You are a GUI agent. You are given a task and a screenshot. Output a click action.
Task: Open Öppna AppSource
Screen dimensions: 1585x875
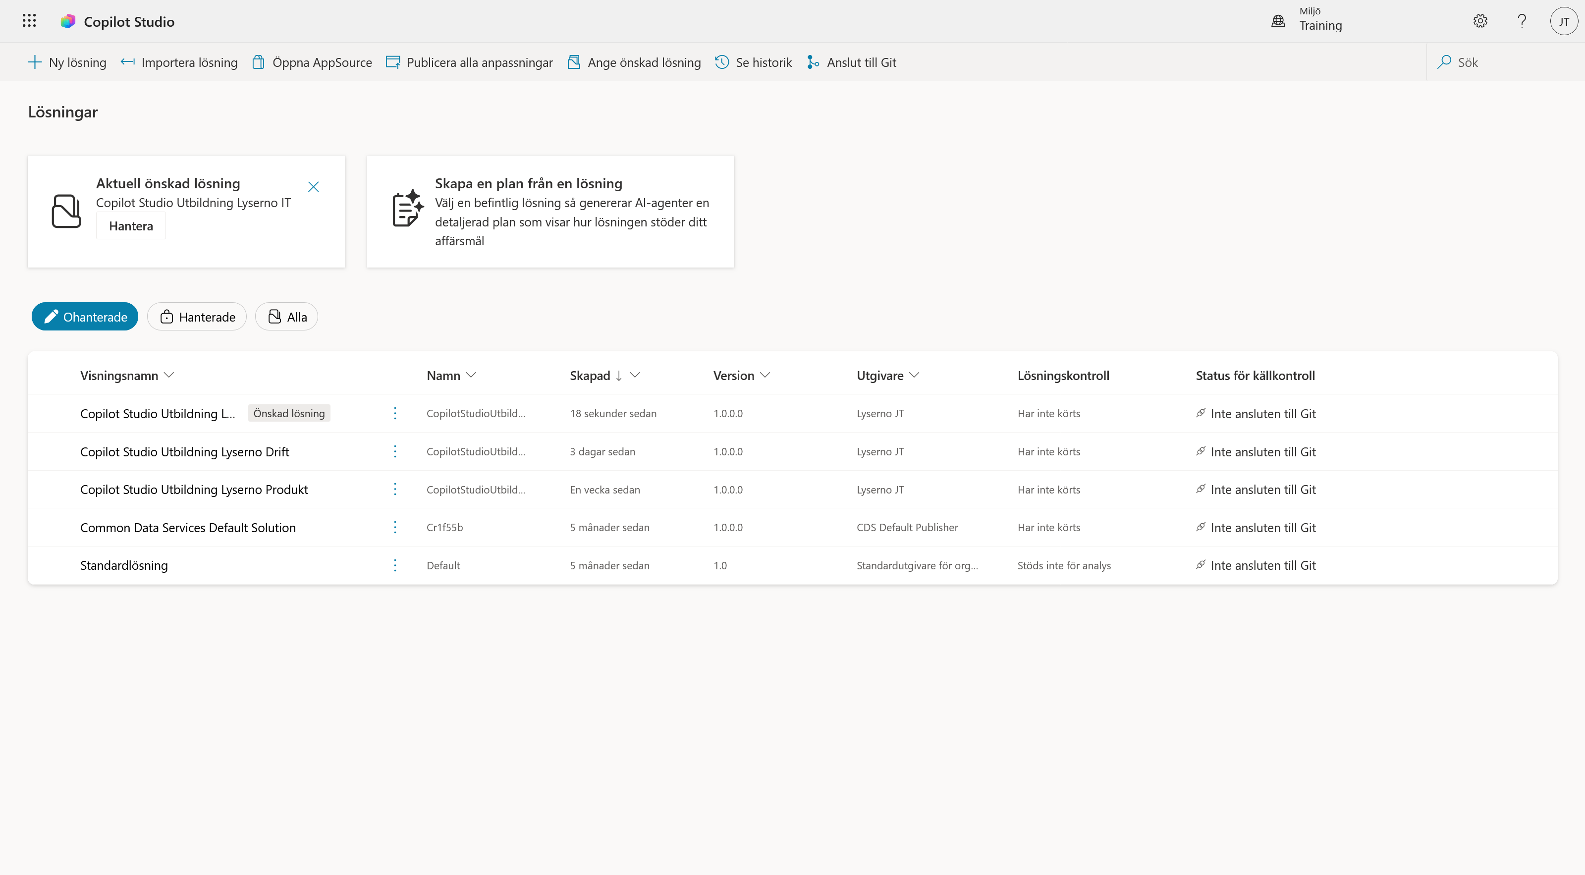tap(312, 62)
